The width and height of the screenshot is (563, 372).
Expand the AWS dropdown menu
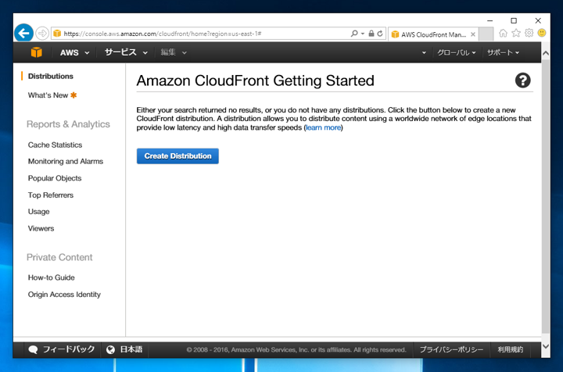(74, 52)
